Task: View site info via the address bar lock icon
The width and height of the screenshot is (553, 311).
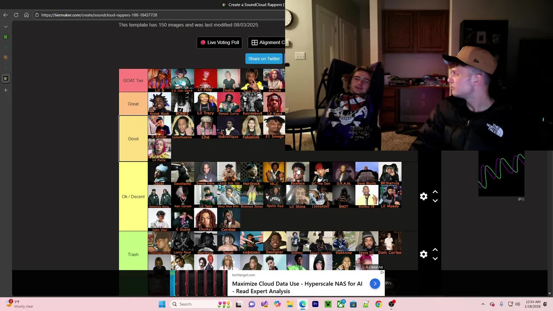Action: [x=37, y=15]
